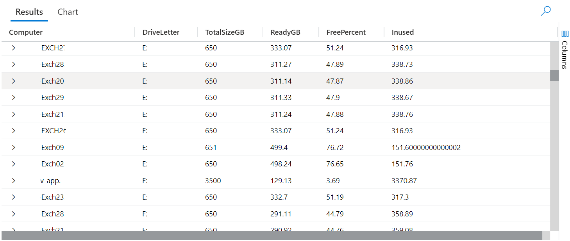Expand the v-app. row
Screen dimensions: 570x241
click(x=13, y=181)
